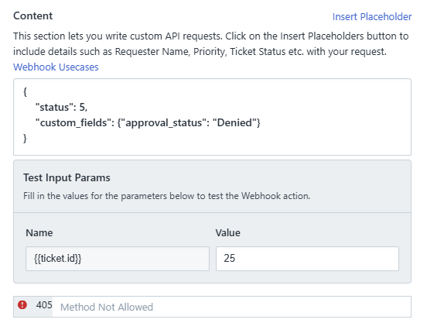Click the approval_status key in content
Screen dimensions: 427x323
pos(164,123)
